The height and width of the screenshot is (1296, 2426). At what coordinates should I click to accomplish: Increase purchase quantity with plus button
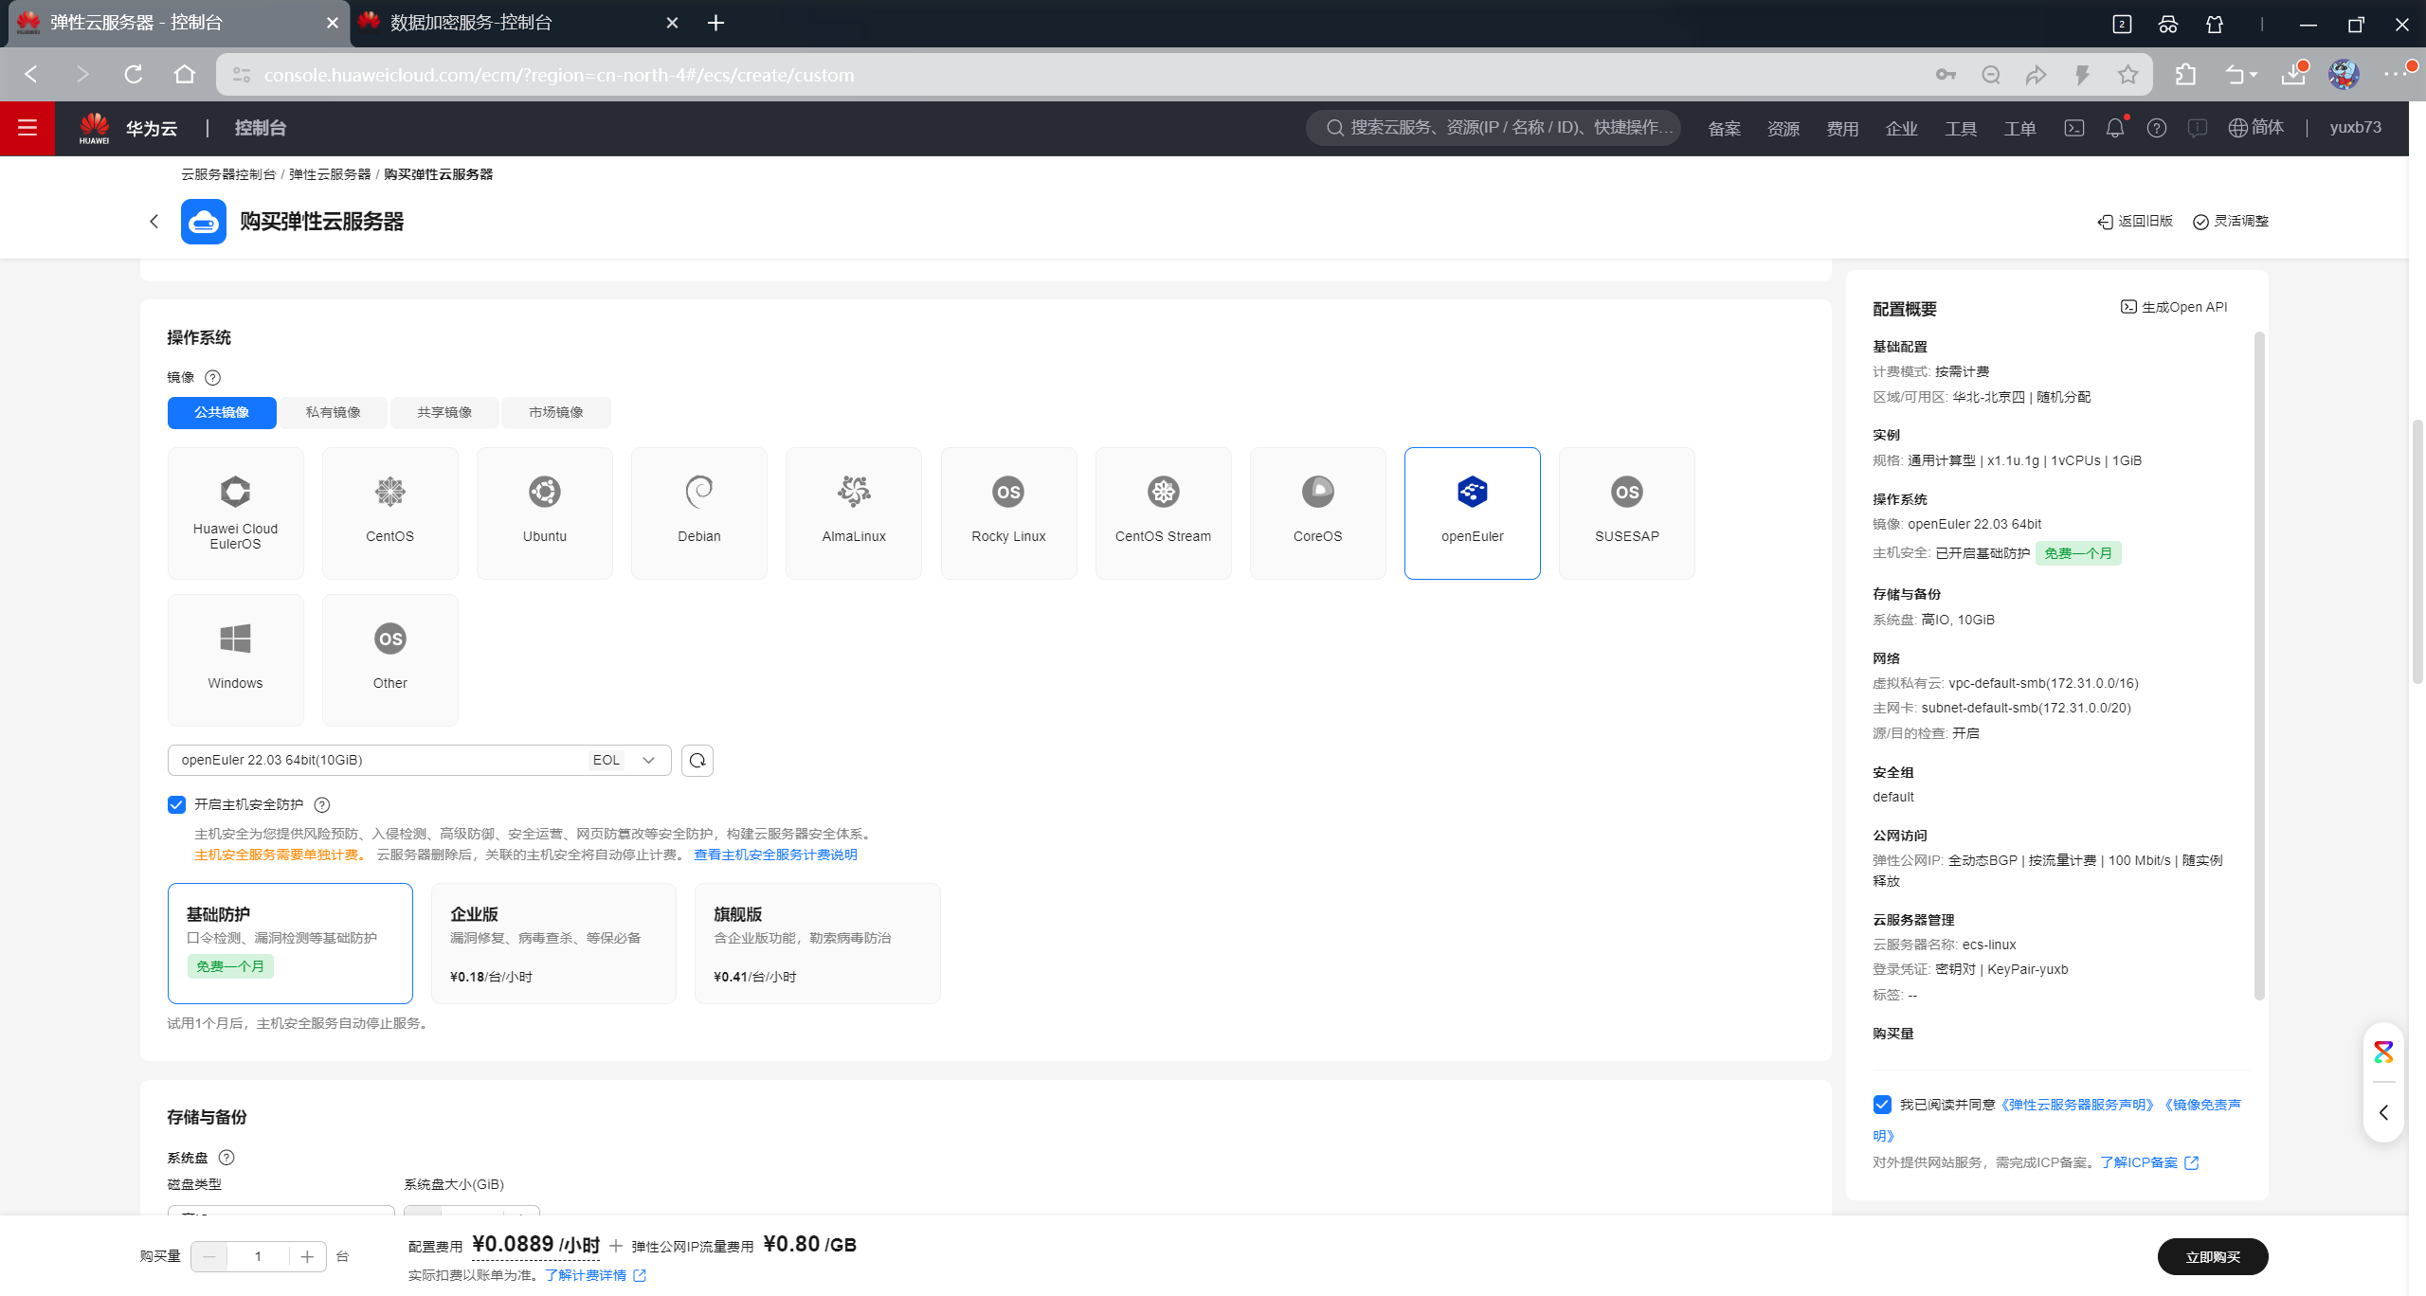(x=307, y=1256)
